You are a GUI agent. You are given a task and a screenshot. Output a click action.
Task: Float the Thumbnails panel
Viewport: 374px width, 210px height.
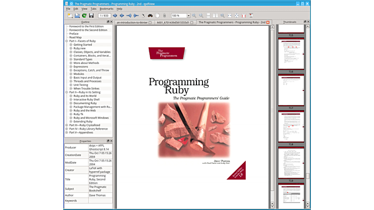tap(305, 22)
